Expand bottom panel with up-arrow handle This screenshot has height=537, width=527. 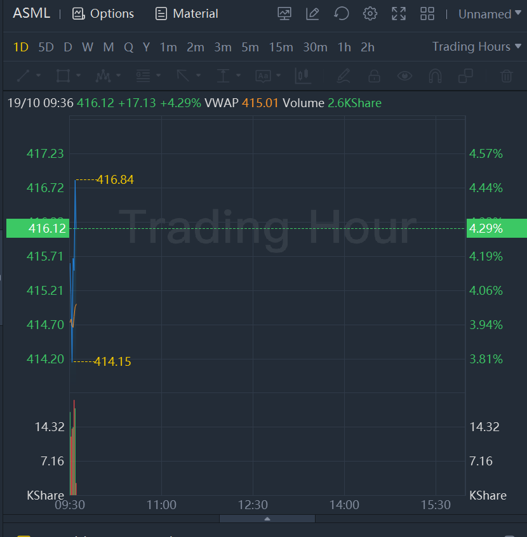pos(267,519)
